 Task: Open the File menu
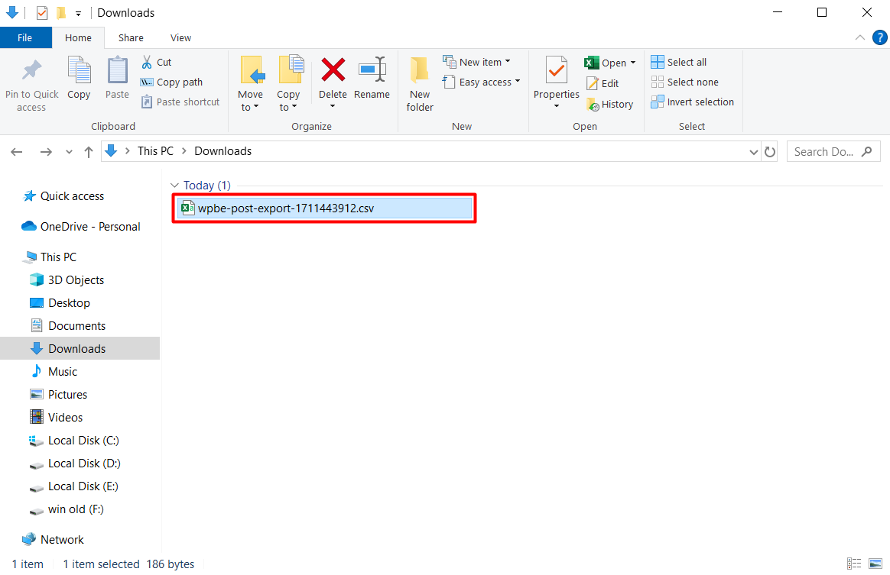click(25, 38)
